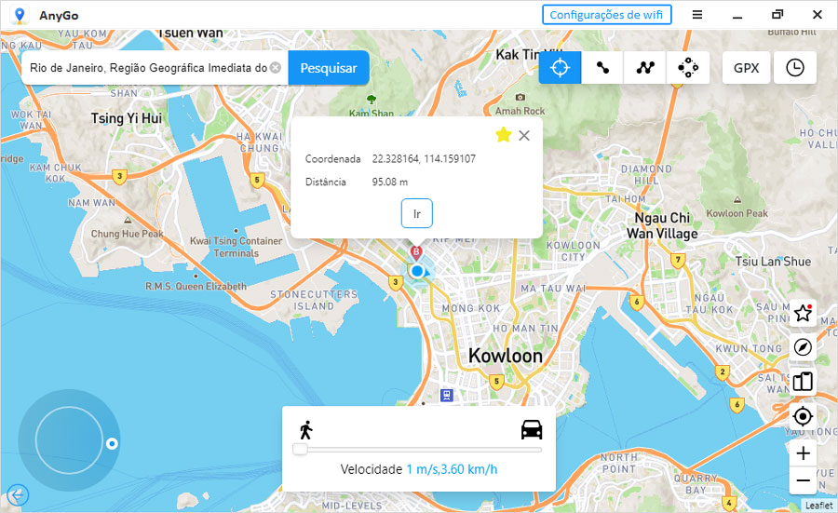Open Configurações de wifi
The image size is (838, 513).
pyautogui.click(x=606, y=15)
